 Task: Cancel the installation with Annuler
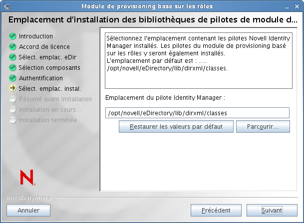point(28,211)
